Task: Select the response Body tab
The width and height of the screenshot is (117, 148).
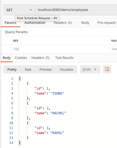Action: 7,58
